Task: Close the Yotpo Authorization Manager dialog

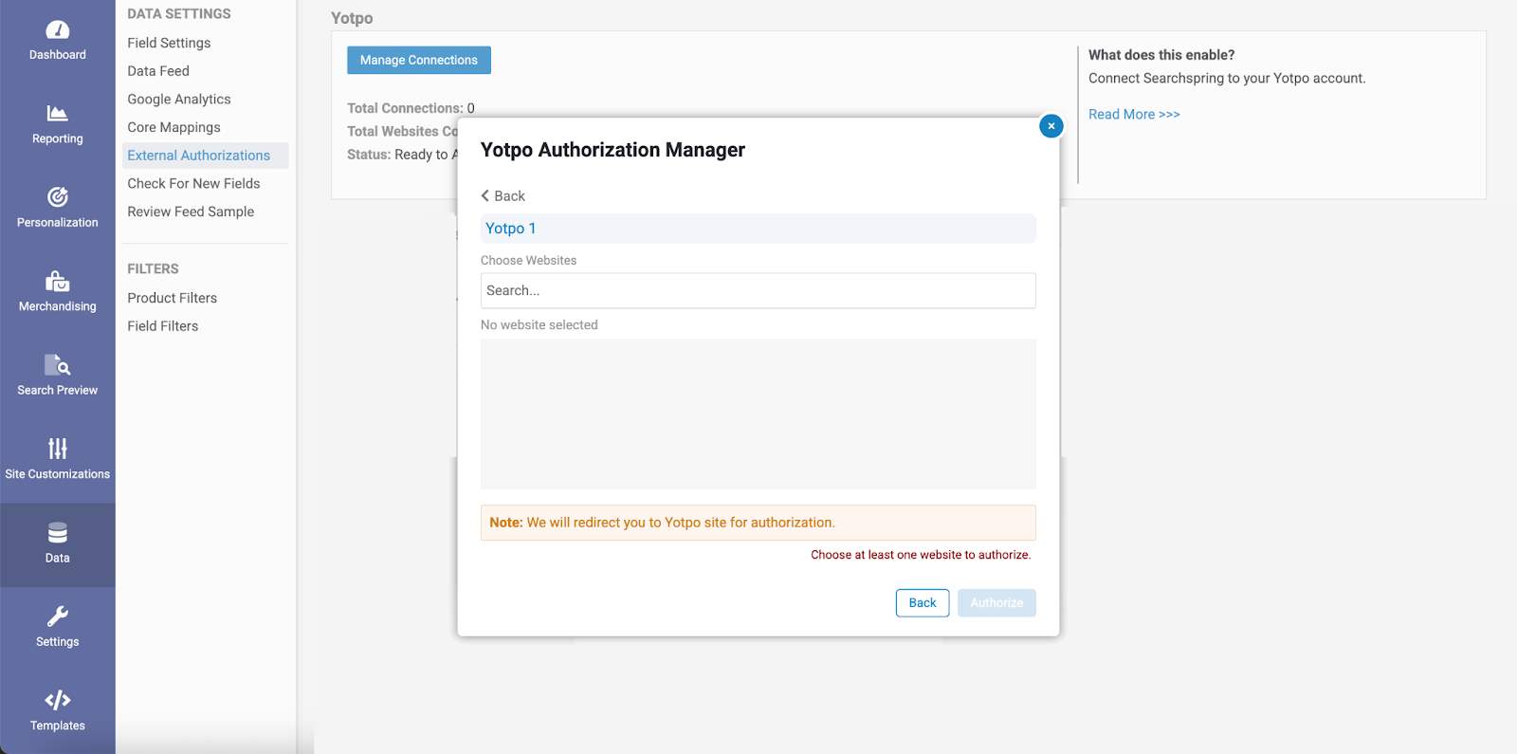Action: 1051,126
